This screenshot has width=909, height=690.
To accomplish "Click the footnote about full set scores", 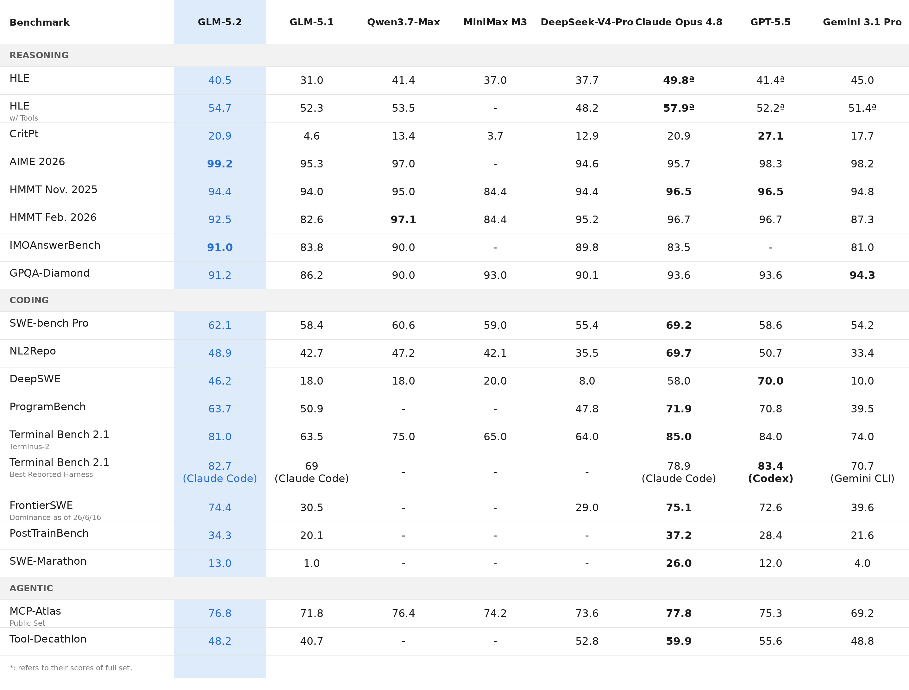I will coord(71,668).
